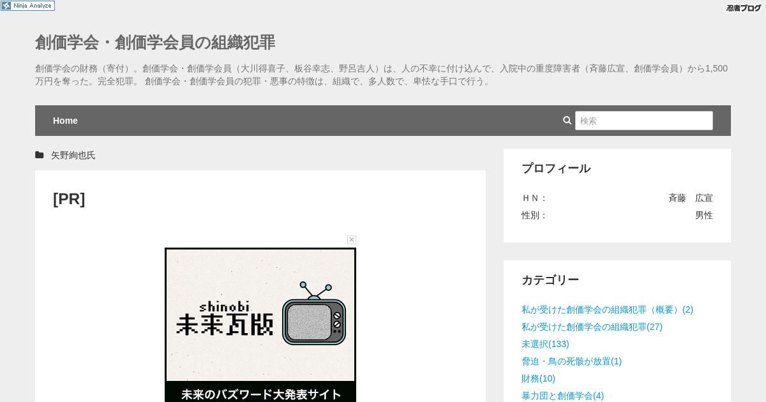Open the Home menu item
Viewport: 766px width, 402px height.
[x=65, y=121]
